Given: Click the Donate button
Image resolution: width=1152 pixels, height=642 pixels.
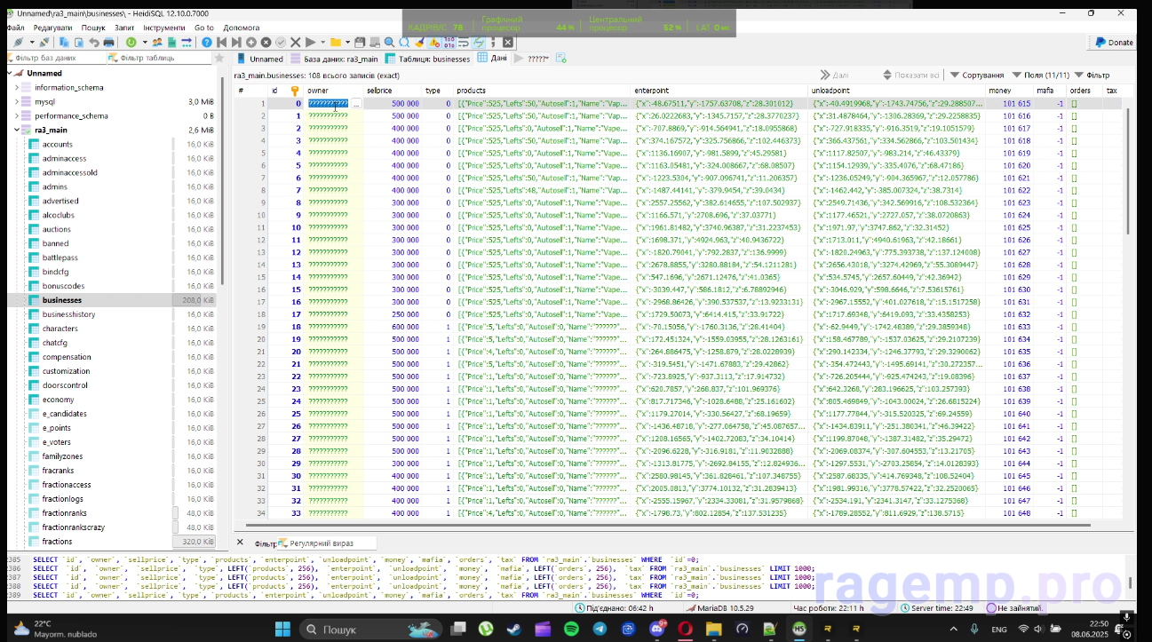Looking at the screenshot, I should [x=1113, y=42].
